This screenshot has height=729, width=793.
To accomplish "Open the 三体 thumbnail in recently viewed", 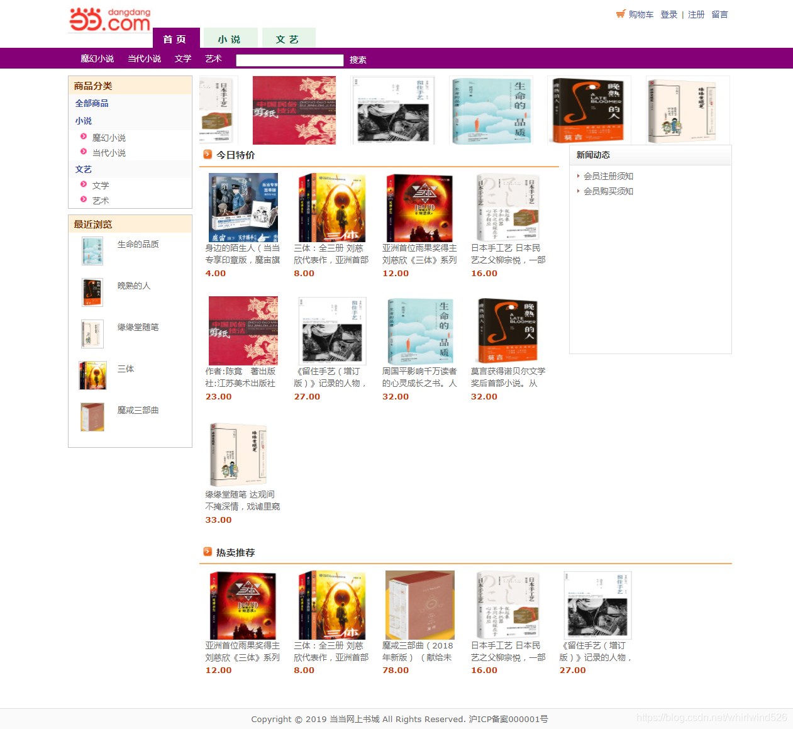I will 92,376.
